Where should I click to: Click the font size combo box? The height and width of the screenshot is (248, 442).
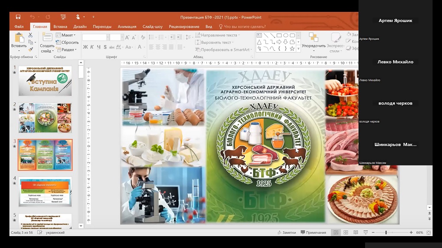116,37
